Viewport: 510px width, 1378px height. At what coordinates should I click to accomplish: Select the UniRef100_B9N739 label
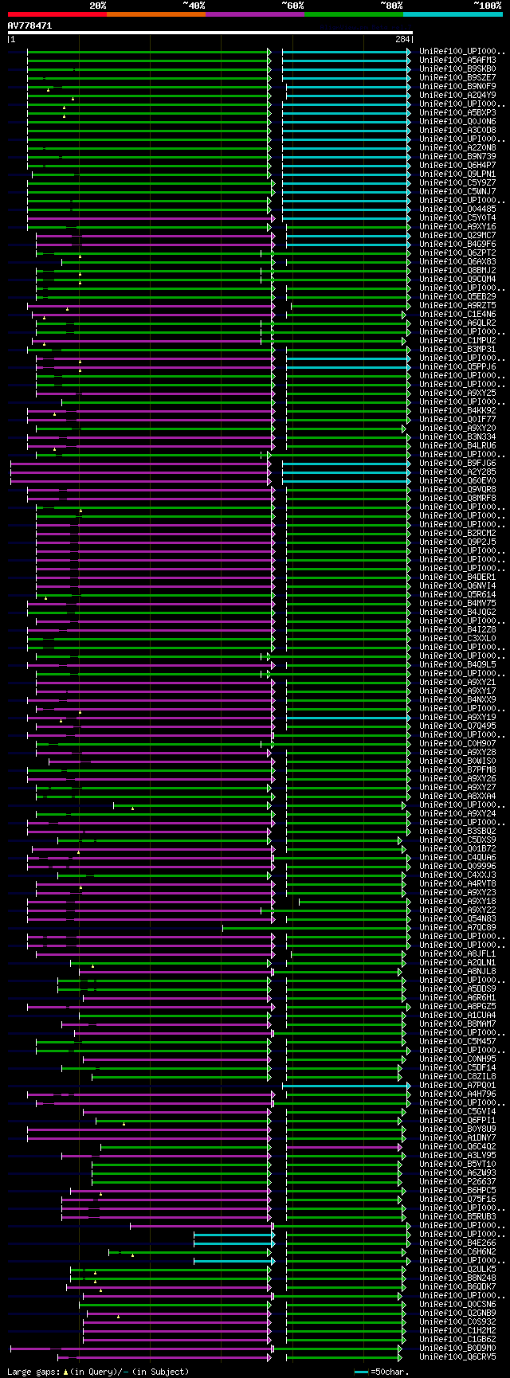pos(457,156)
